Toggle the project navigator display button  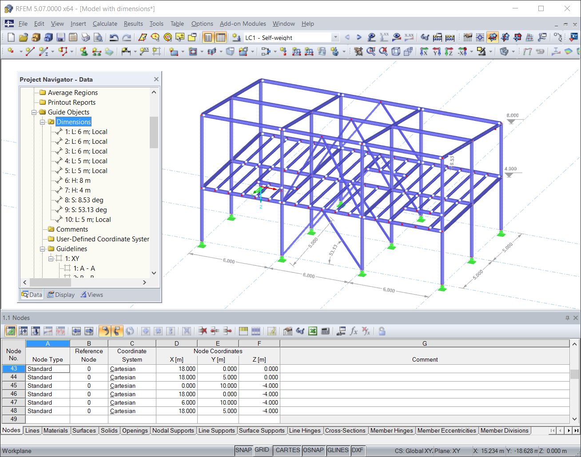pos(208,38)
